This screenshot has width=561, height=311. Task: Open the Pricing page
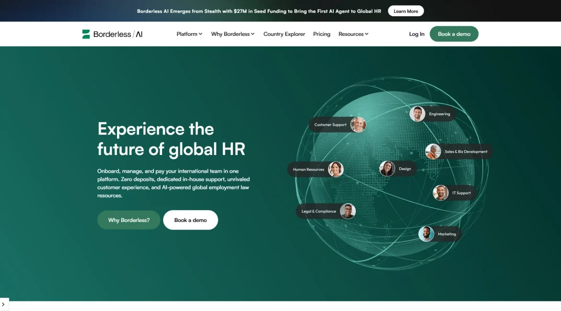pos(322,34)
